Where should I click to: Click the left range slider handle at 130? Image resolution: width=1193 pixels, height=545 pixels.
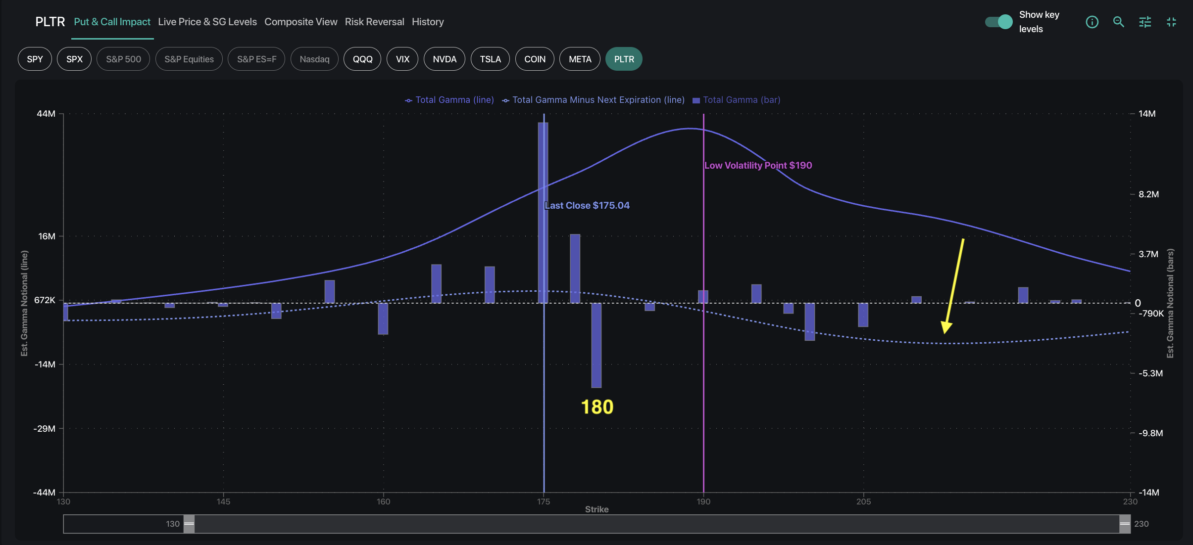tap(189, 524)
